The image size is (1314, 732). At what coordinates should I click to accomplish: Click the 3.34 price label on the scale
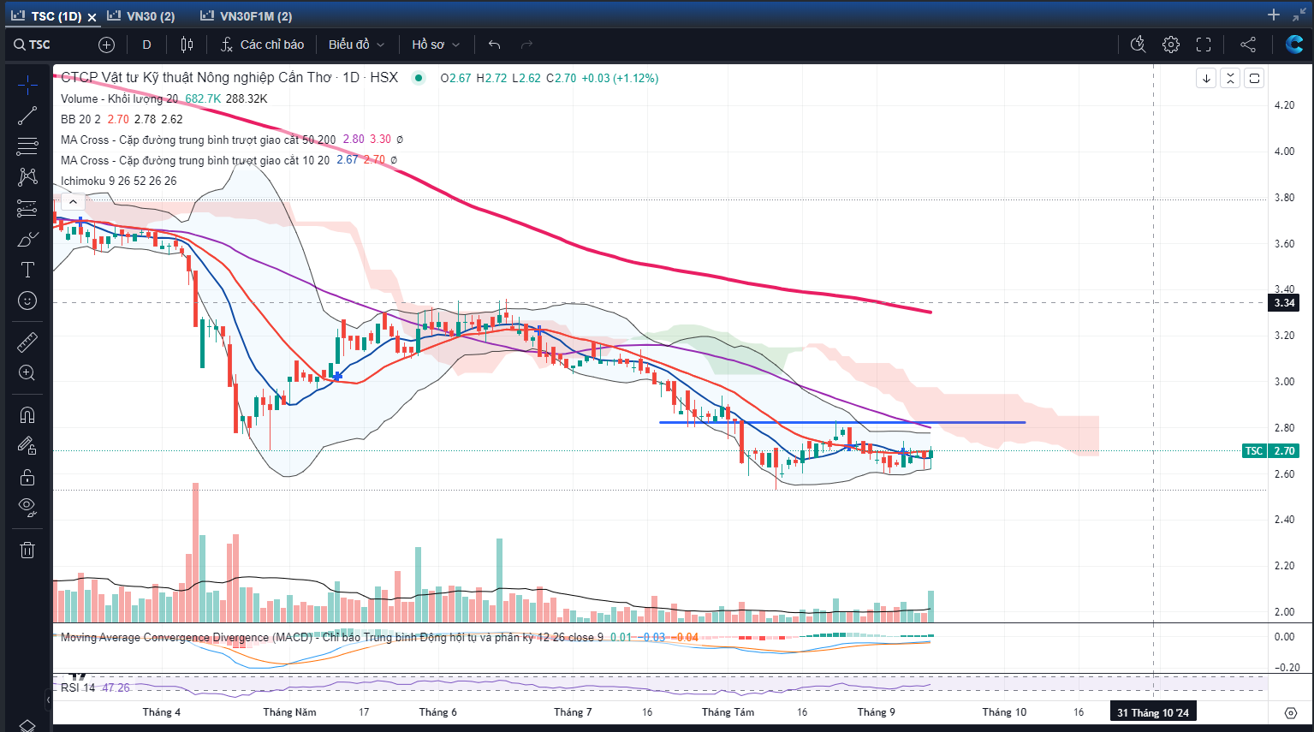point(1284,303)
